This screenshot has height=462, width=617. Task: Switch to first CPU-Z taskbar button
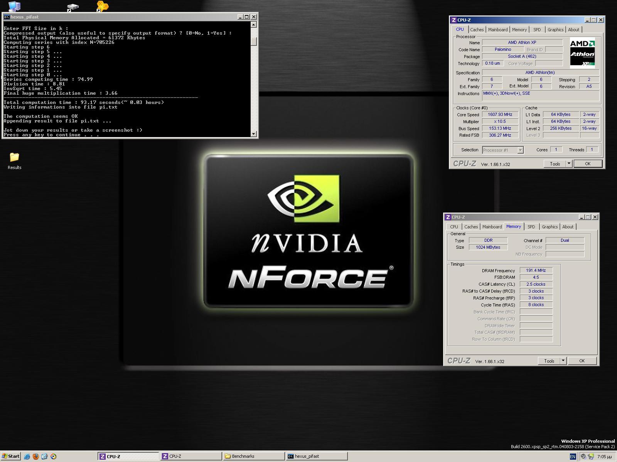(128, 456)
